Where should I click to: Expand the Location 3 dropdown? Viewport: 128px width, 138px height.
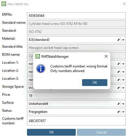pos(123,80)
